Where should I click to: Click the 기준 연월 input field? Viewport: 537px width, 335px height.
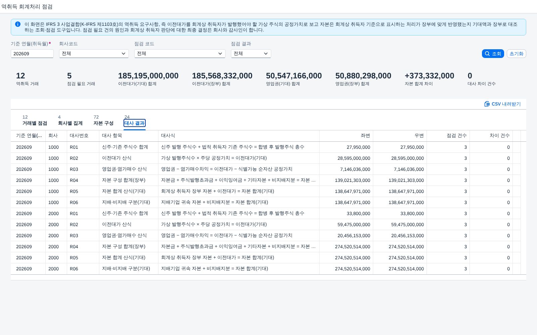point(32,54)
